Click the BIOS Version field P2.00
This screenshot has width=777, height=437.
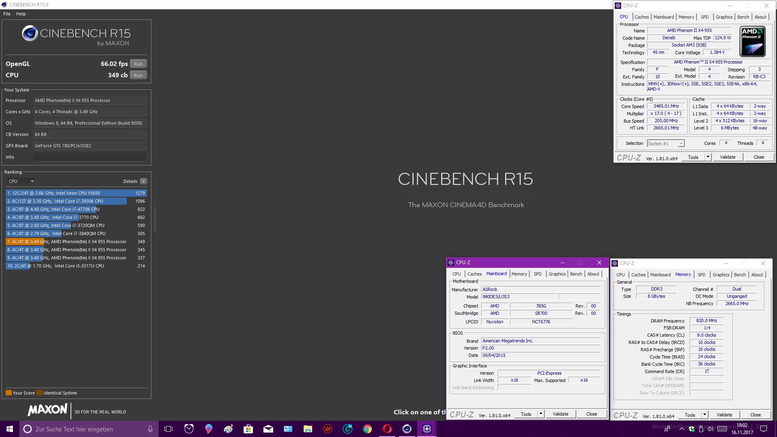[541, 348]
